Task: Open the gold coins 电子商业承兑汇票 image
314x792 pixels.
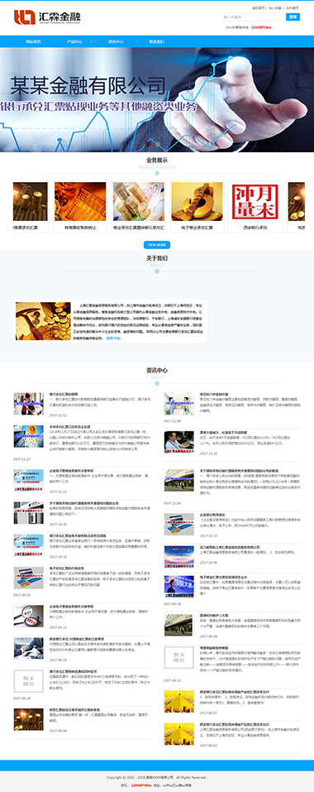Action: point(197,202)
